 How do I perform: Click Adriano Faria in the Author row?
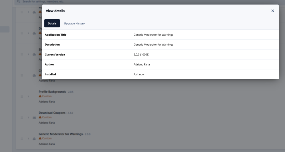[142, 64]
